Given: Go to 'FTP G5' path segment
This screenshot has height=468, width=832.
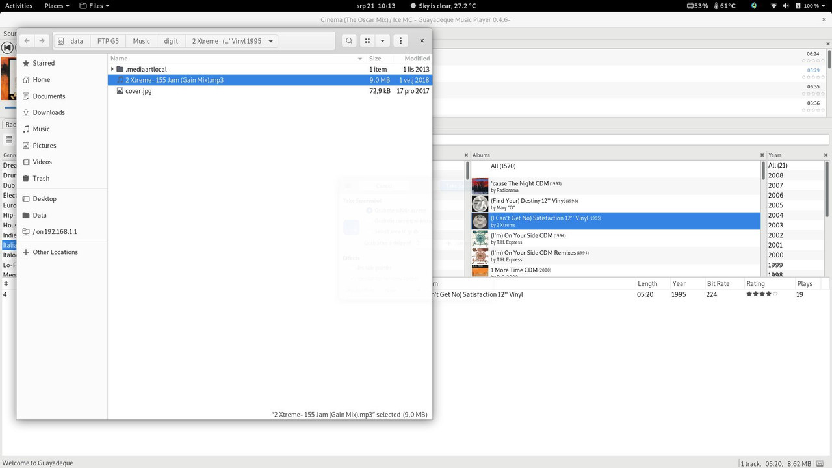Looking at the screenshot, I should click(x=108, y=40).
